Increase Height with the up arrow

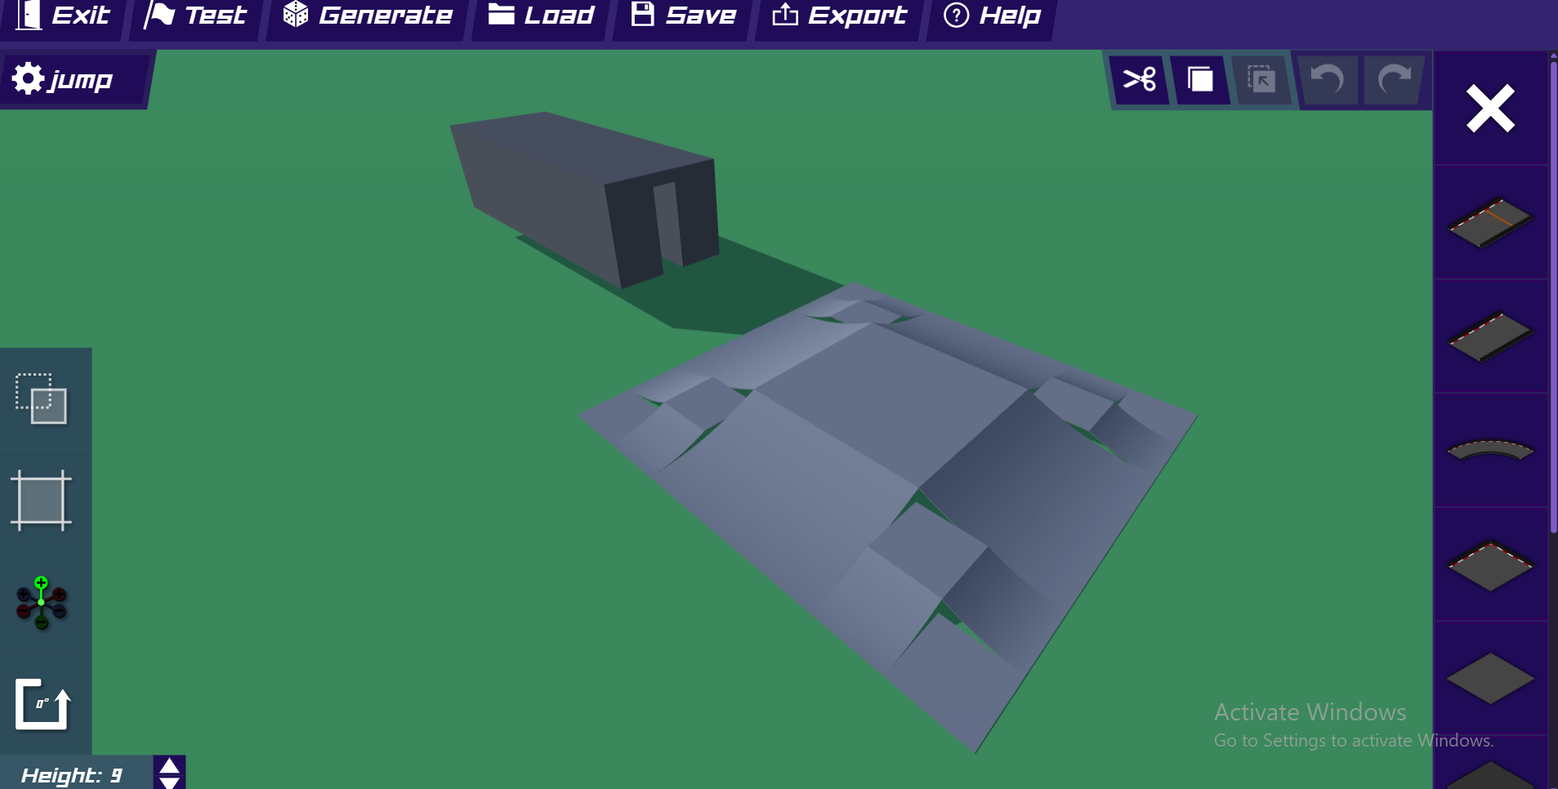(169, 765)
